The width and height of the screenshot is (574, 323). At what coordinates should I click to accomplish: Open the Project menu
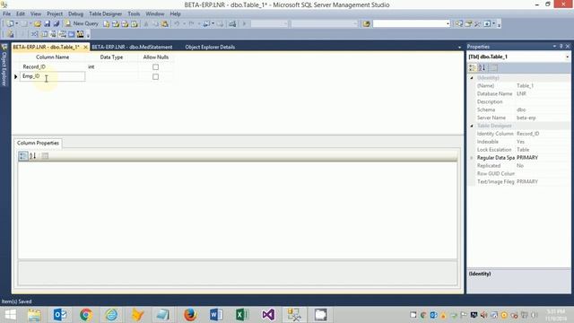[x=55, y=14]
